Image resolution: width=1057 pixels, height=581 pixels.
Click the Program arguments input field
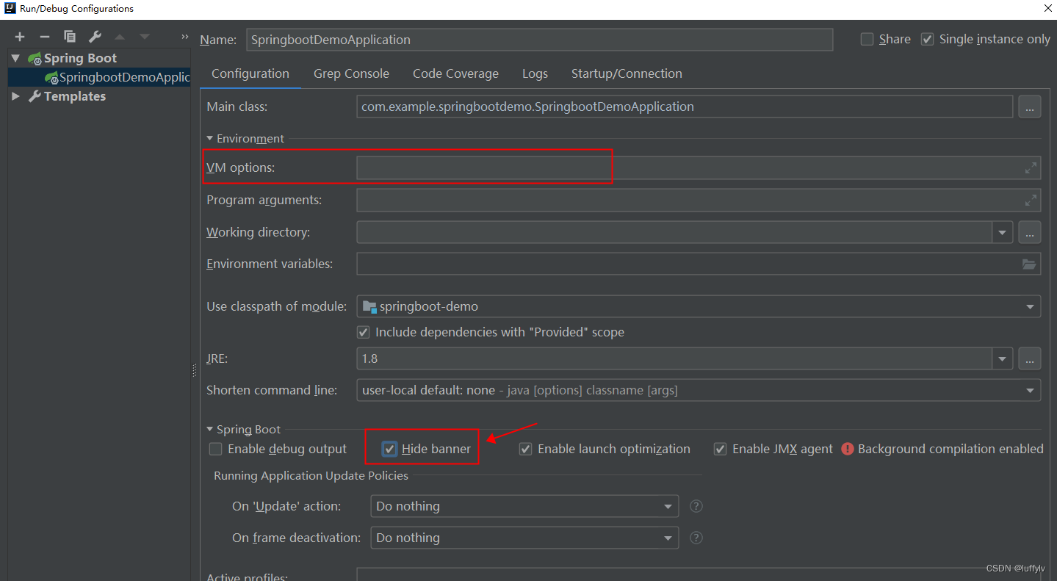click(x=699, y=200)
